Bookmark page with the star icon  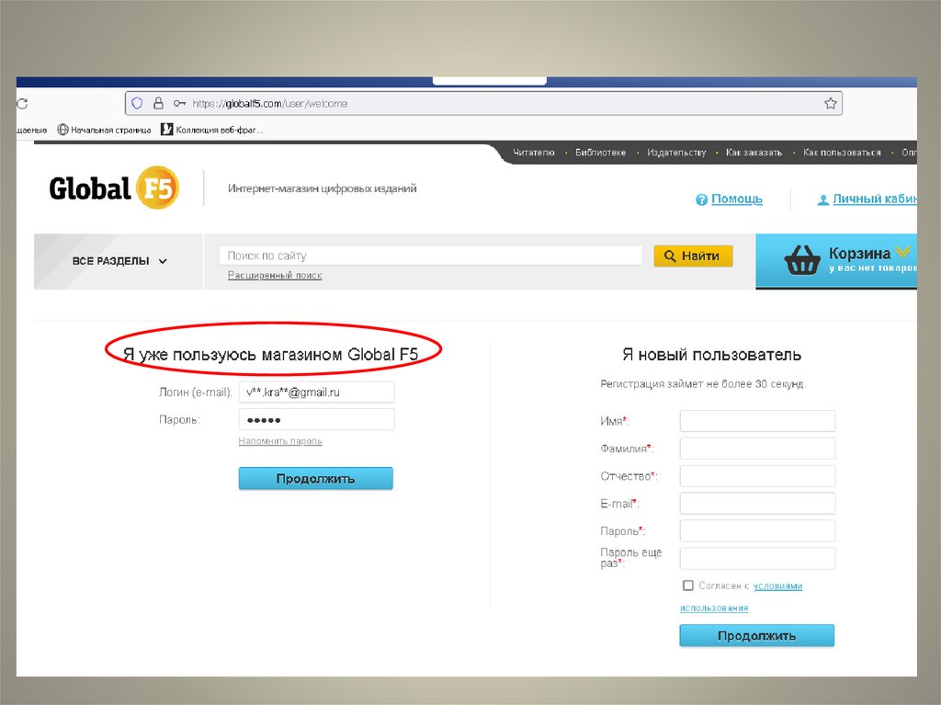(x=831, y=103)
